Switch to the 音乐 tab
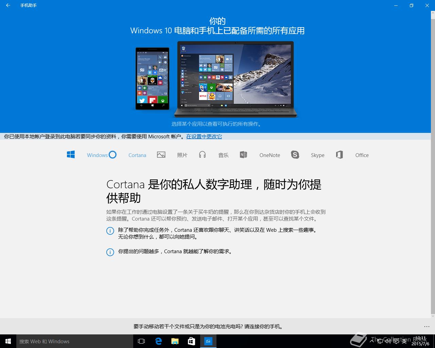 pos(223,155)
